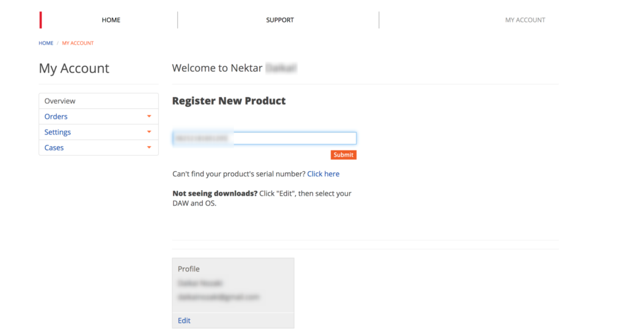Image resolution: width=626 pixels, height=332 pixels.
Task: Go to the SUPPORT navigation item
Action: pyautogui.click(x=279, y=20)
